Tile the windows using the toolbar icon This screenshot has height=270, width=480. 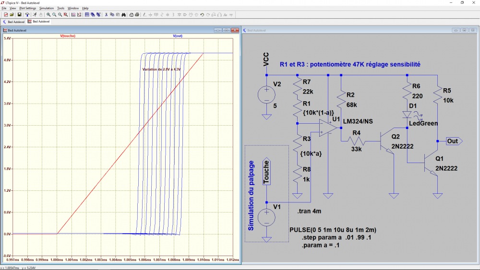pyautogui.click(x=87, y=15)
